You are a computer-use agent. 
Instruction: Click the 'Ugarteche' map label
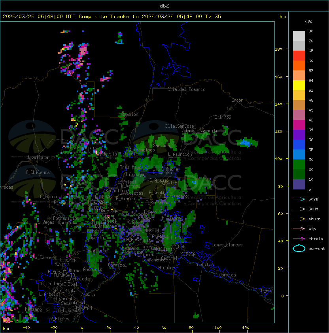pos(98,251)
